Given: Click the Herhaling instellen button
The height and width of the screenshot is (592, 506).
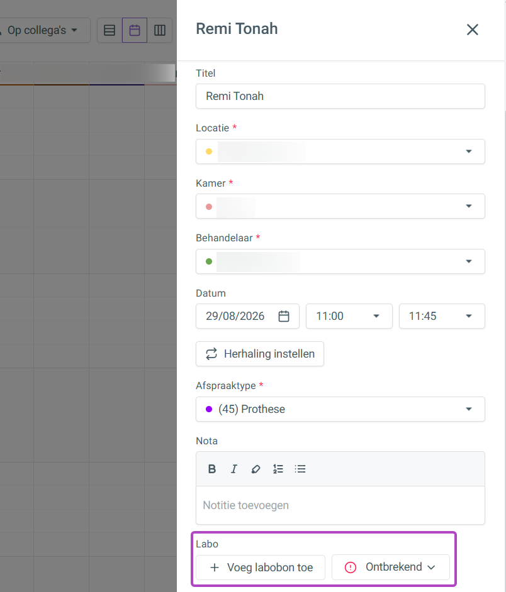Looking at the screenshot, I should [260, 354].
